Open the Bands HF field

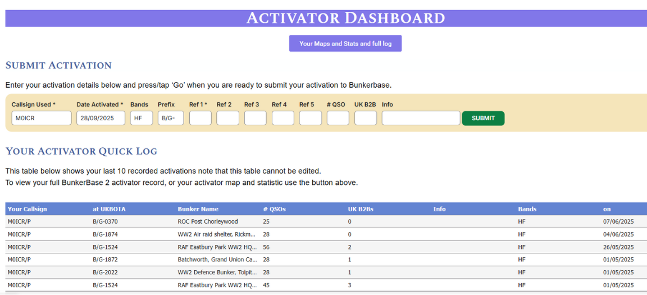pos(141,118)
